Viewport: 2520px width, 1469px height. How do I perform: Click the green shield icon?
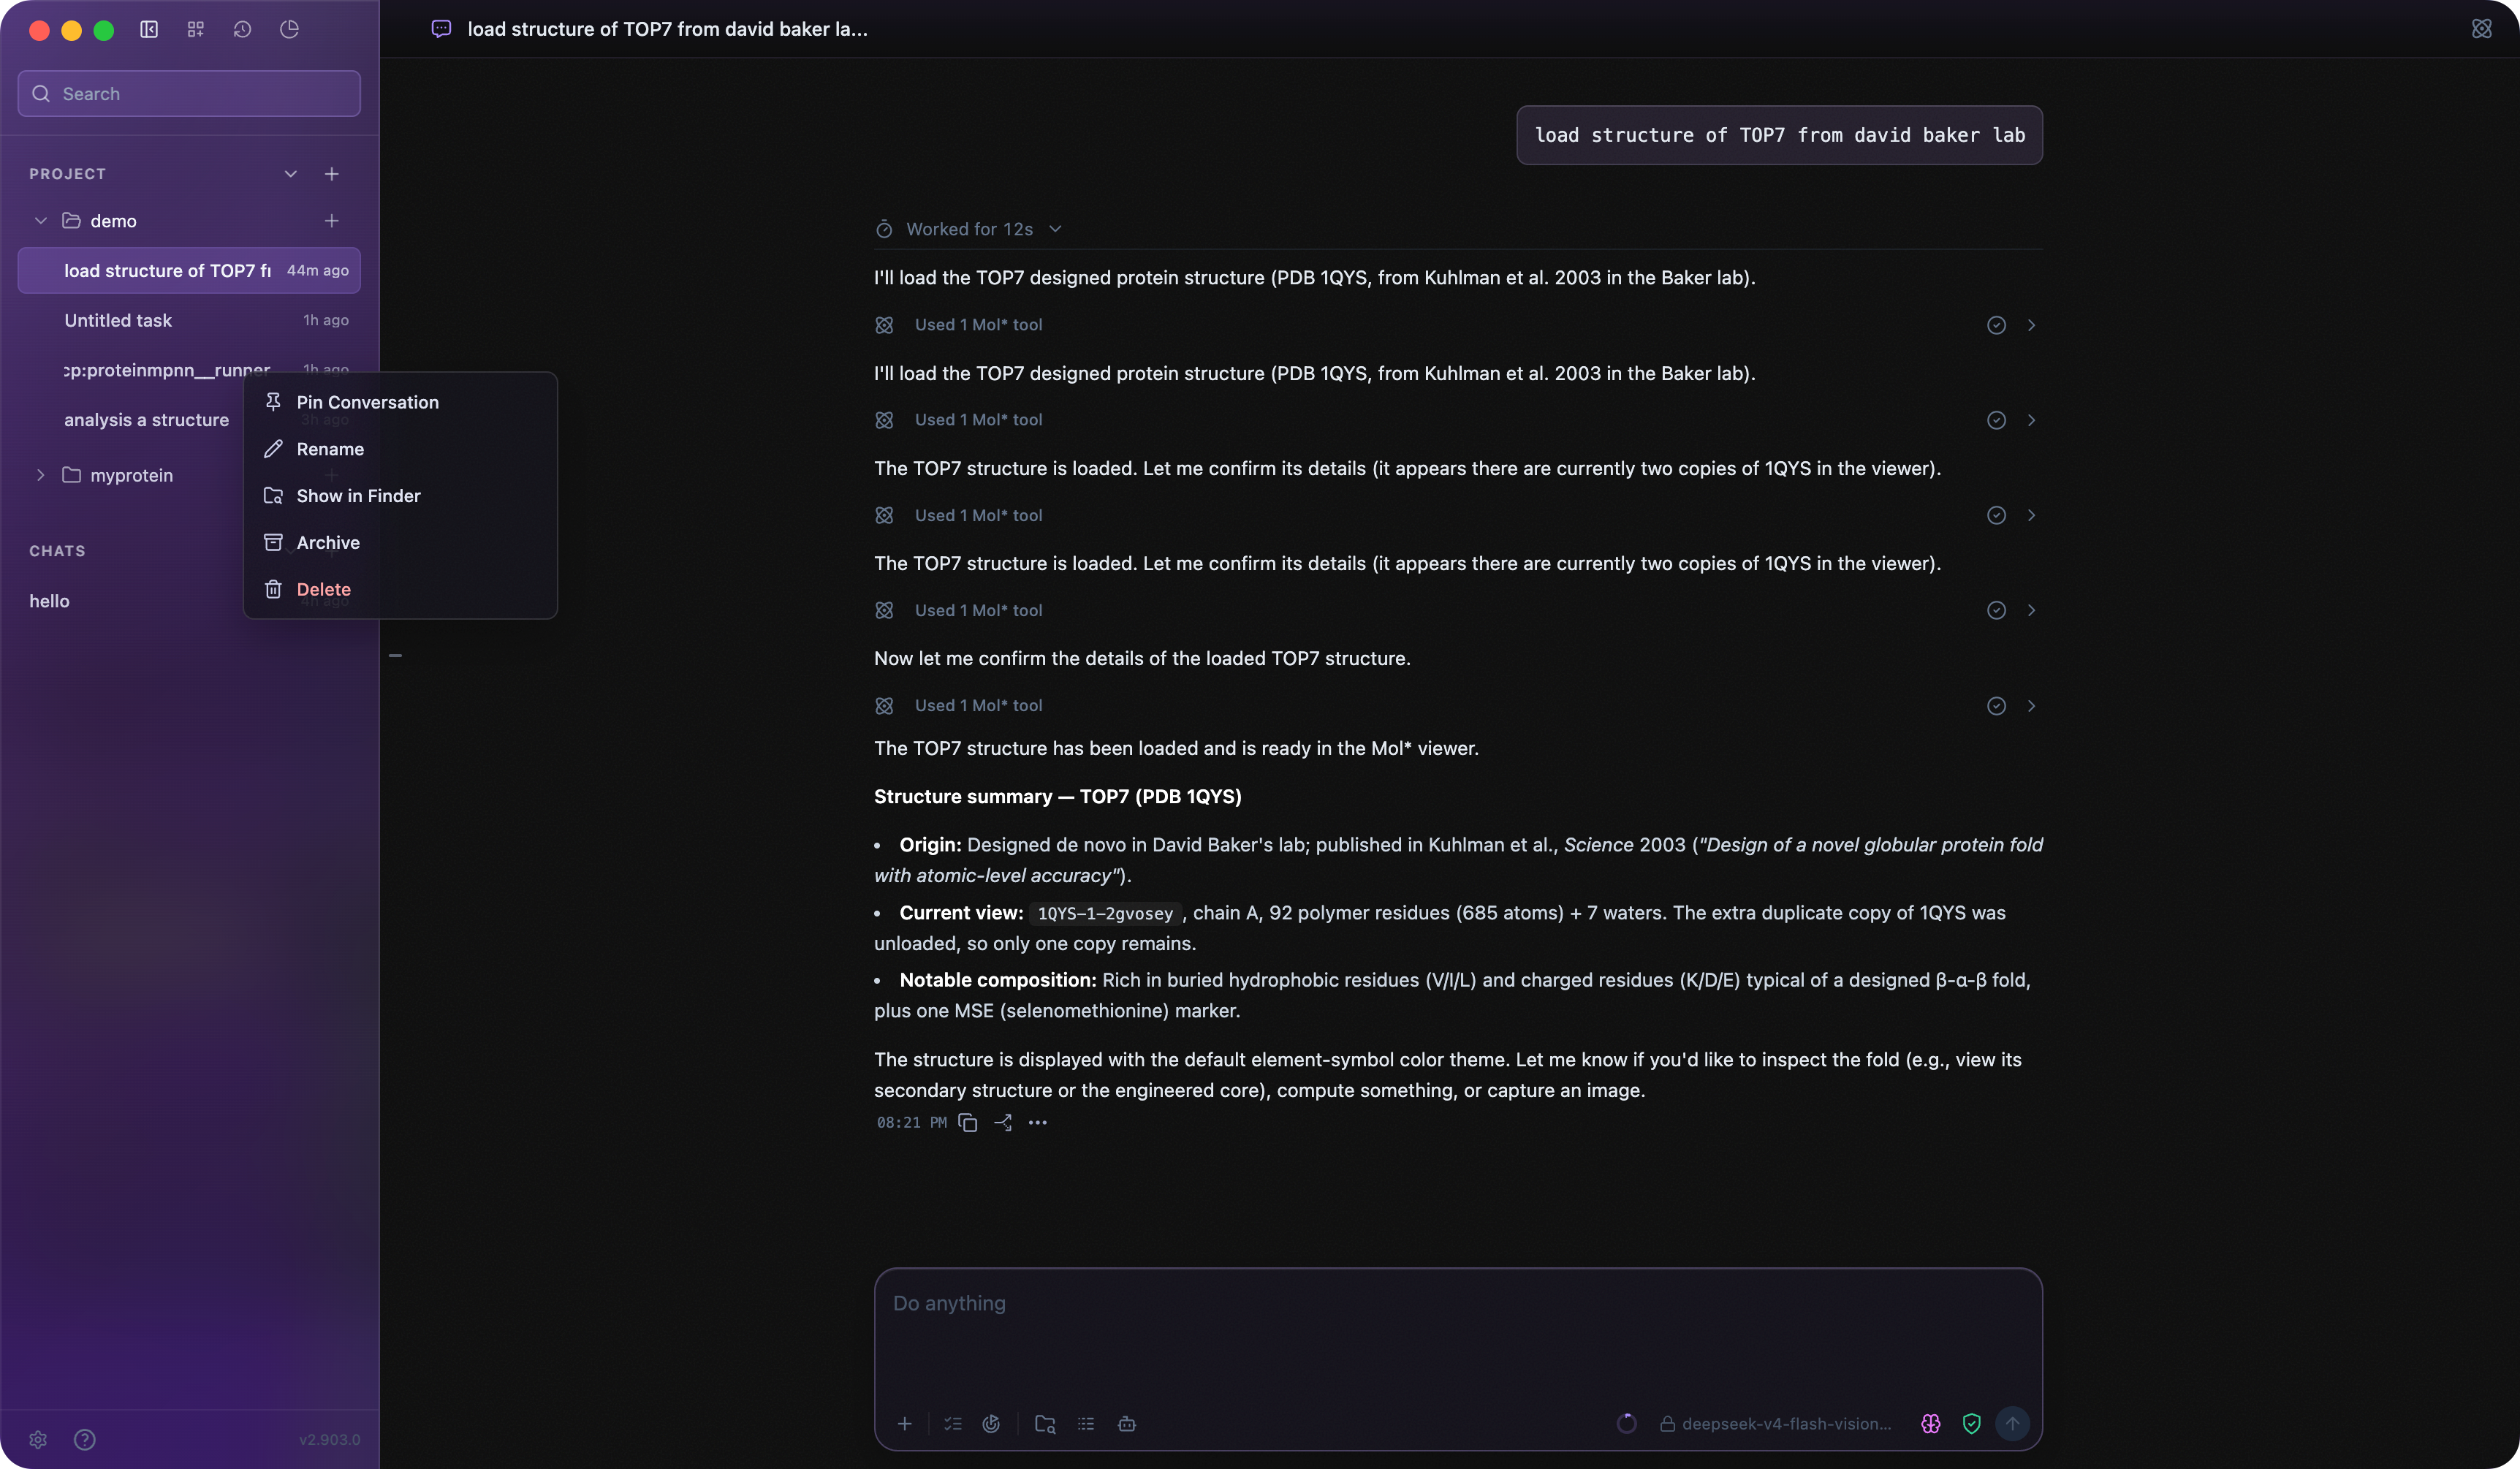(1971, 1423)
